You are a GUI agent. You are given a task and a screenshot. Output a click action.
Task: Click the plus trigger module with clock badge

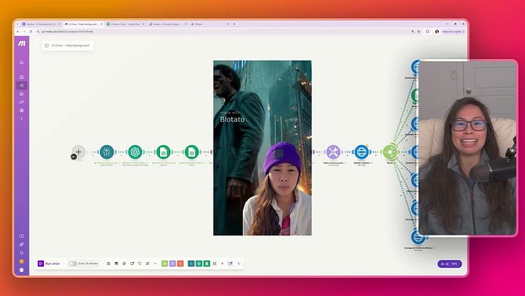click(78, 152)
